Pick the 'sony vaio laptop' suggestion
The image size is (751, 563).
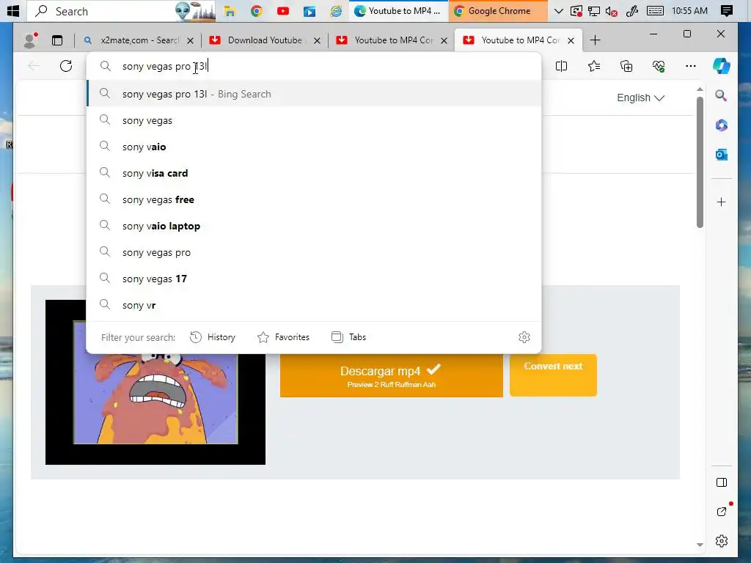pos(314,226)
